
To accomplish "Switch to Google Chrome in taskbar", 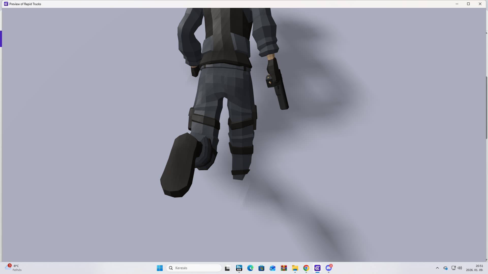I will pyautogui.click(x=306, y=268).
